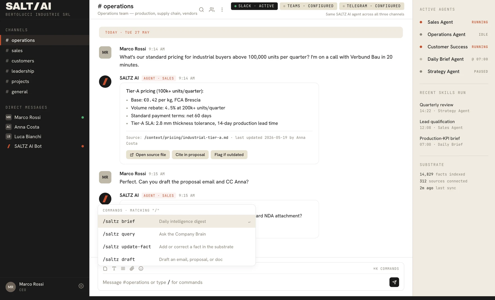Click the list formatting icon in composer
Screen dimensions: 495x300
click(123, 269)
